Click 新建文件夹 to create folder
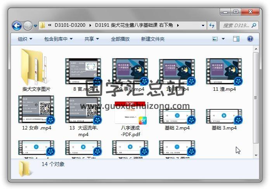This screenshot has height=190, width=270. pos(152,39)
